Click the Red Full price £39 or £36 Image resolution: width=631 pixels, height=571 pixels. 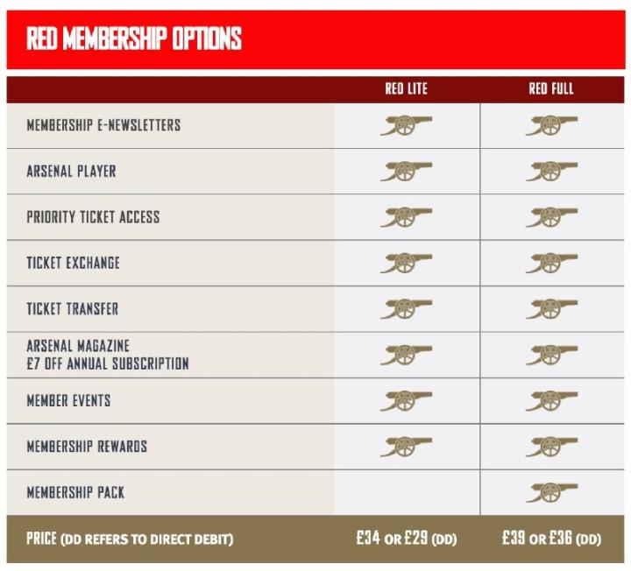551,539
